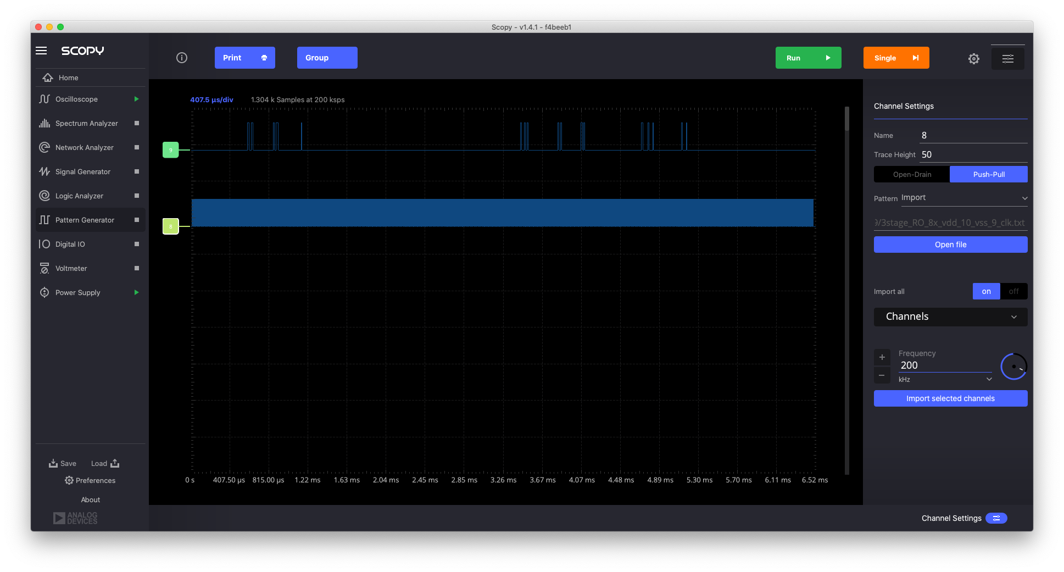The image size is (1064, 572).
Task: Start the Logic Analyzer run toggle
Action: coord(137,196)
